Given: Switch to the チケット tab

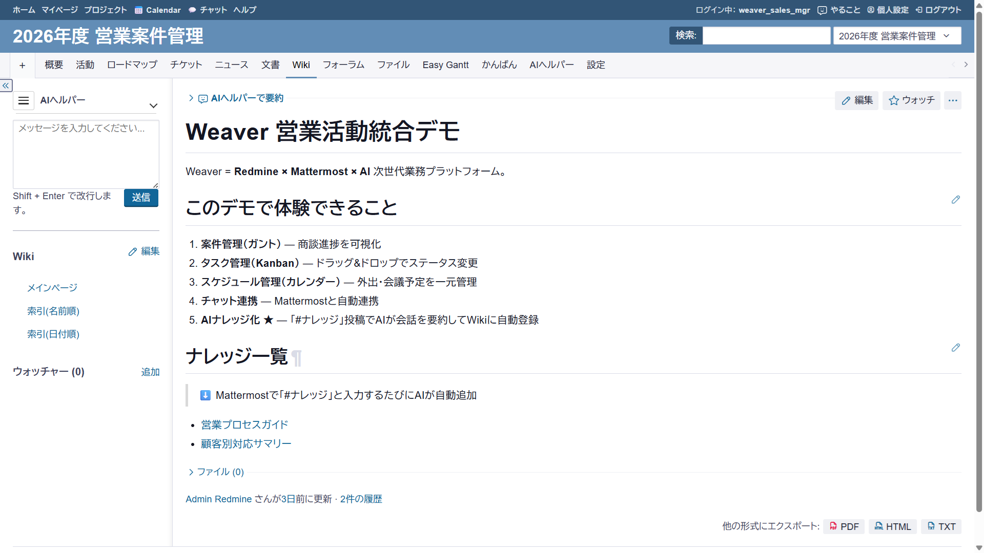Looking at the screenshot, I should pos(186,65).
